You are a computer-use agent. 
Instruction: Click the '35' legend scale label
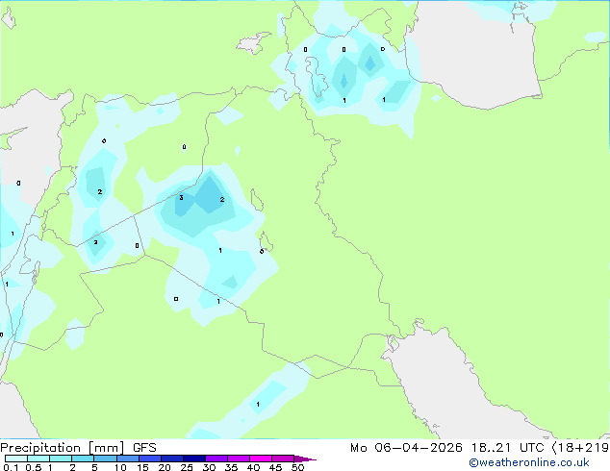tap(231, 467)
